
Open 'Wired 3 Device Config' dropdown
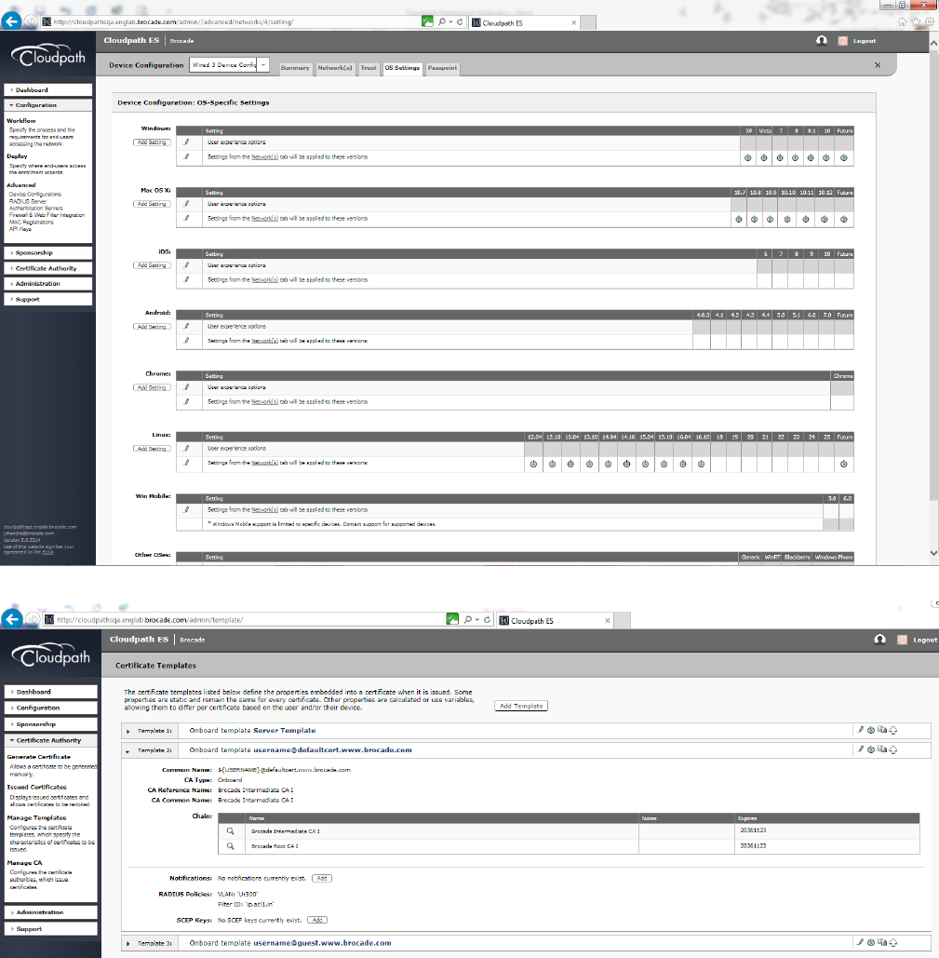[263, 65]
